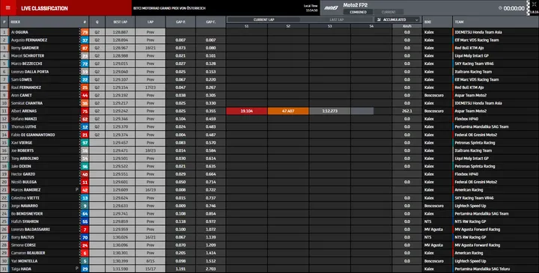Click Marco Bezzecchi's number 72 badge
539x273 pixels.
85,64
